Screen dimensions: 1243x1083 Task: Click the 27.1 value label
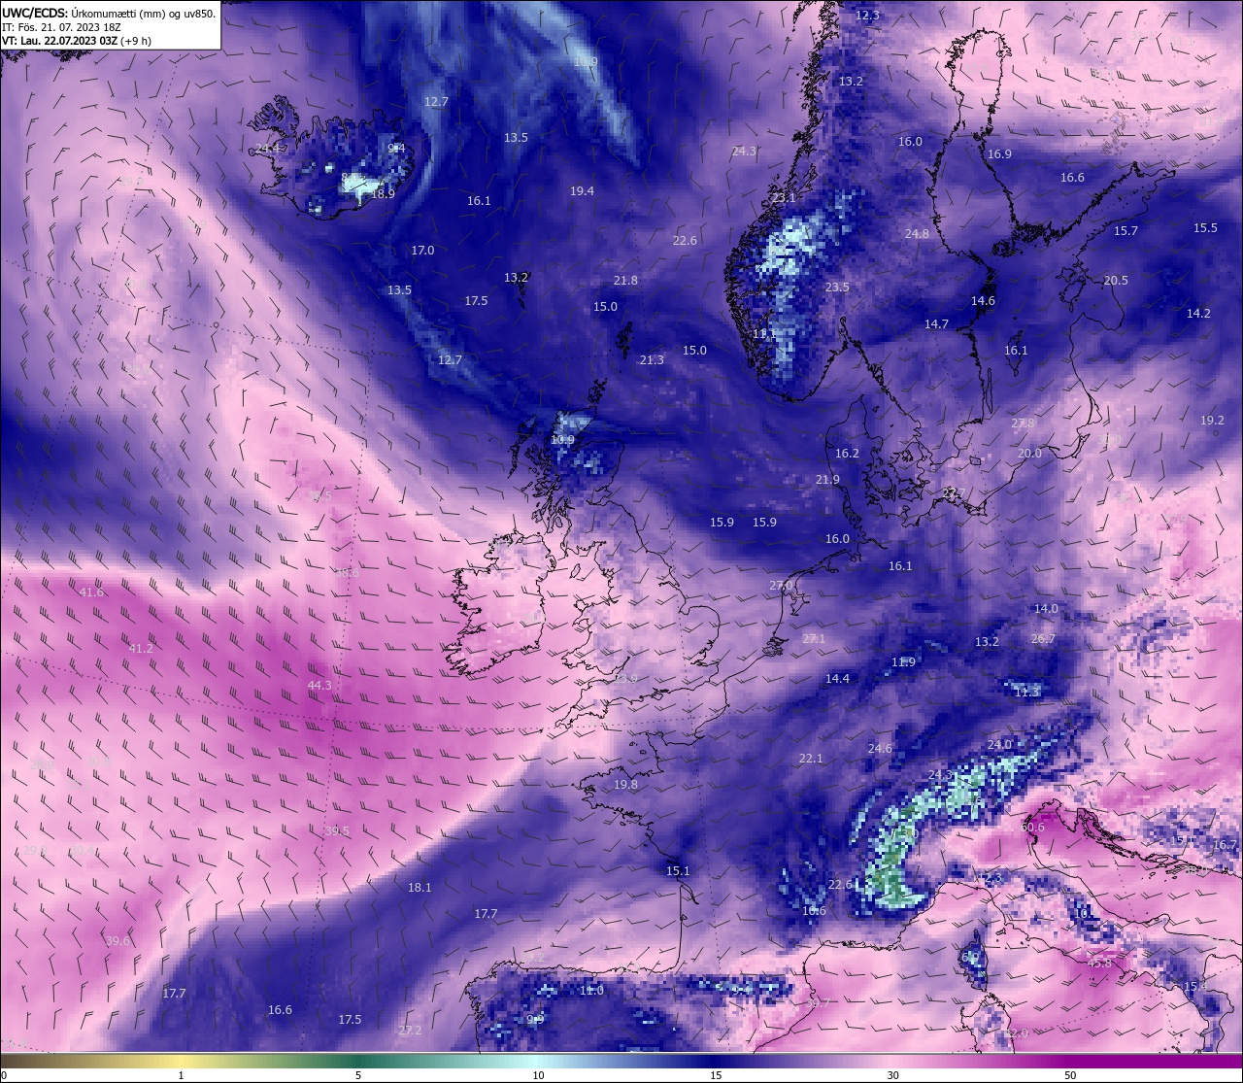click(x=814, y=638)
